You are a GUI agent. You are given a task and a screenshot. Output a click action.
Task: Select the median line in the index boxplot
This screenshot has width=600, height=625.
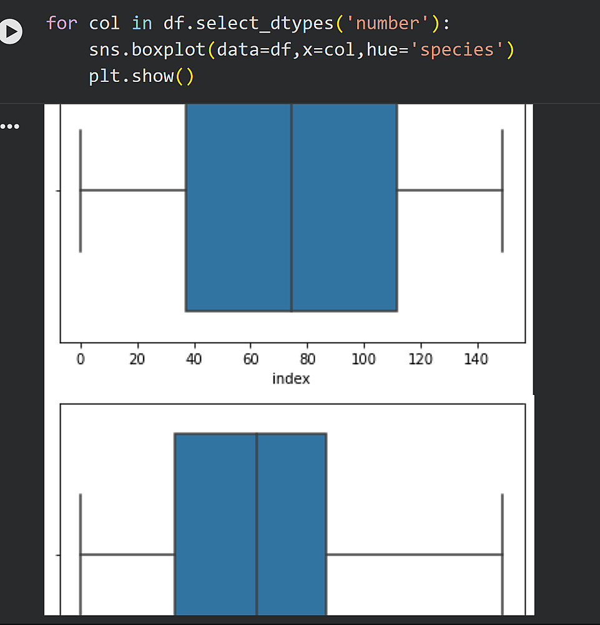pyautogui.click(x=291, y=206)
